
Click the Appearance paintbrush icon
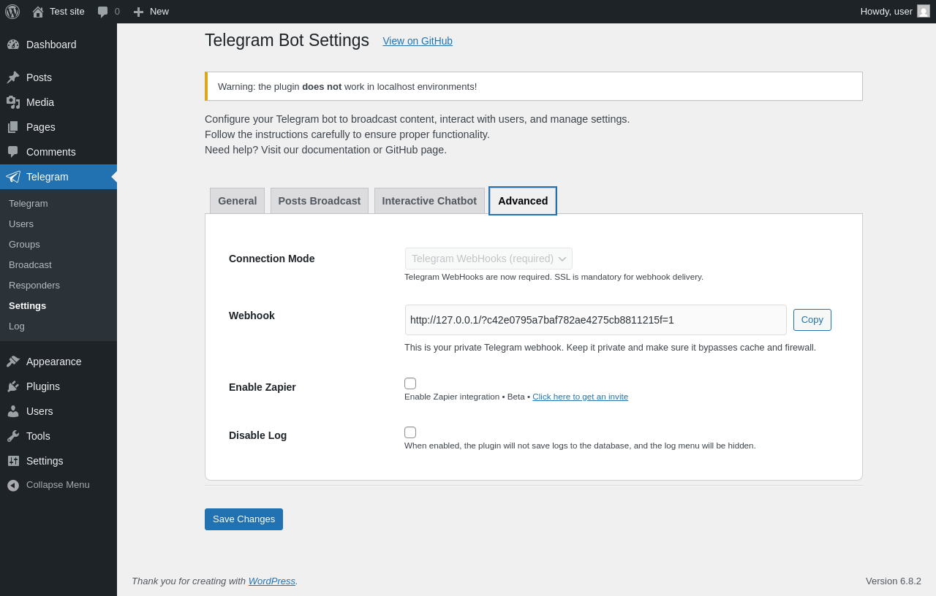(13, 362)
